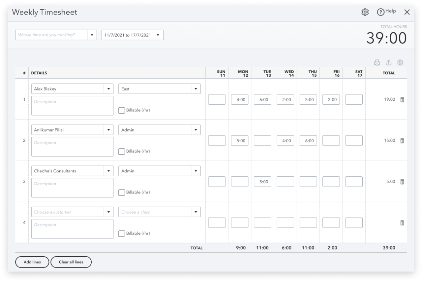Open "Whose time are you tracking" dropdown
This screenshot has height=282, width=422.
pos(92,35)
